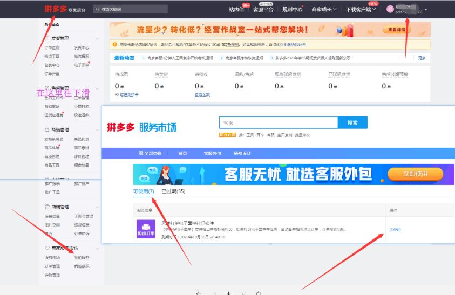
Task: Click the 商品管理 section icon
Action: point(47,129)
